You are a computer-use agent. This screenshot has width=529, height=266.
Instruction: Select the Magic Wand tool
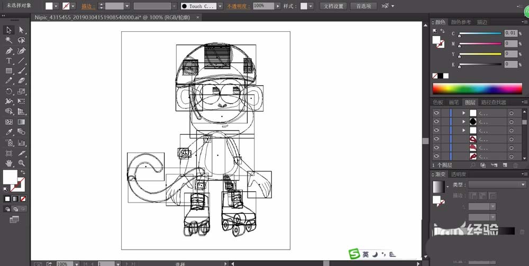pos(9,40)
